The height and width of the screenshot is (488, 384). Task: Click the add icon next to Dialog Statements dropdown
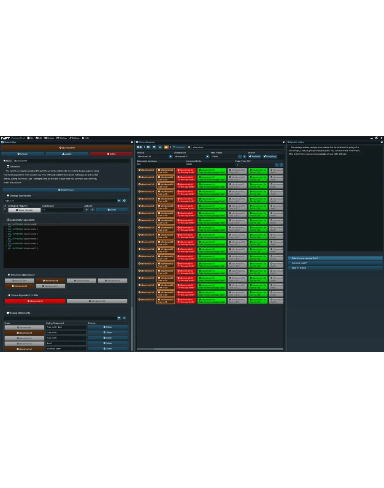[x=124, y=318]
